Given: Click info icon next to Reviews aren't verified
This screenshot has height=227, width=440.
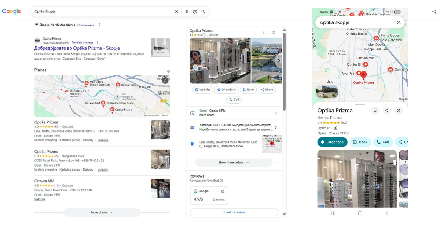Looking at the screenshot, I should point(221,181).
